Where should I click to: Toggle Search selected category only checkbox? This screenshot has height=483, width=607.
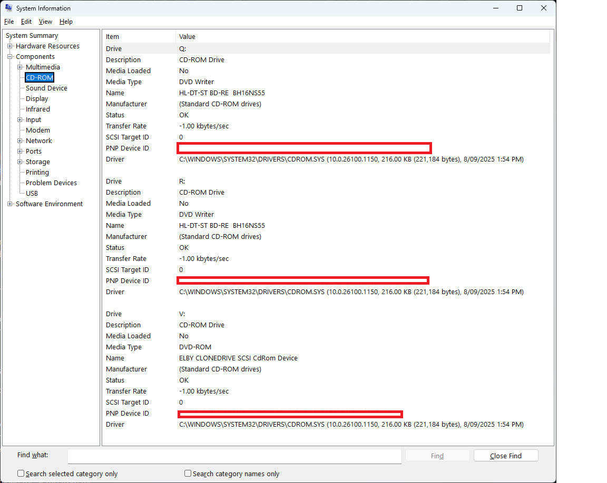(x=21, y=474)
